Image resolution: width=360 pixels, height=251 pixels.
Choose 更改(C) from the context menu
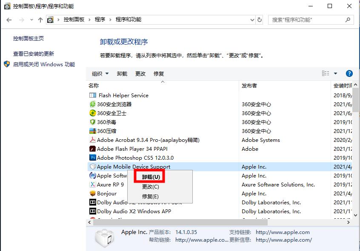coord(150,186)
